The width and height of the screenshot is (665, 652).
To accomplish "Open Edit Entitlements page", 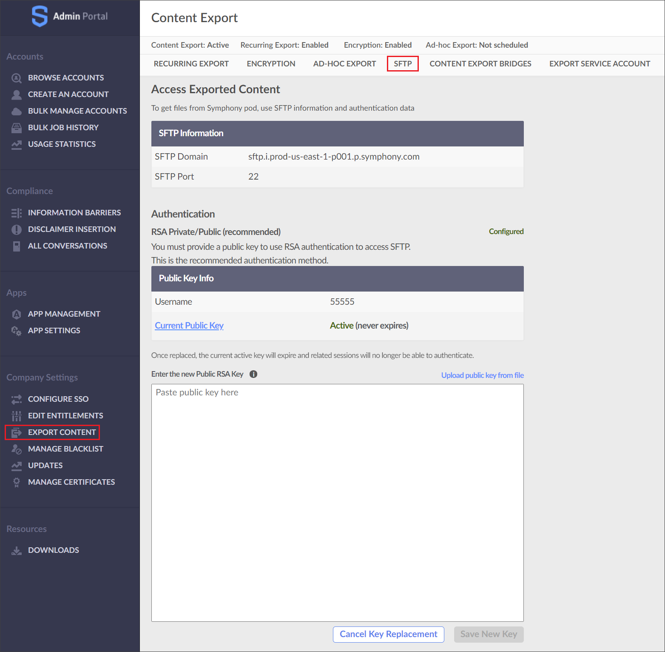I will click(x=65, y=416).
